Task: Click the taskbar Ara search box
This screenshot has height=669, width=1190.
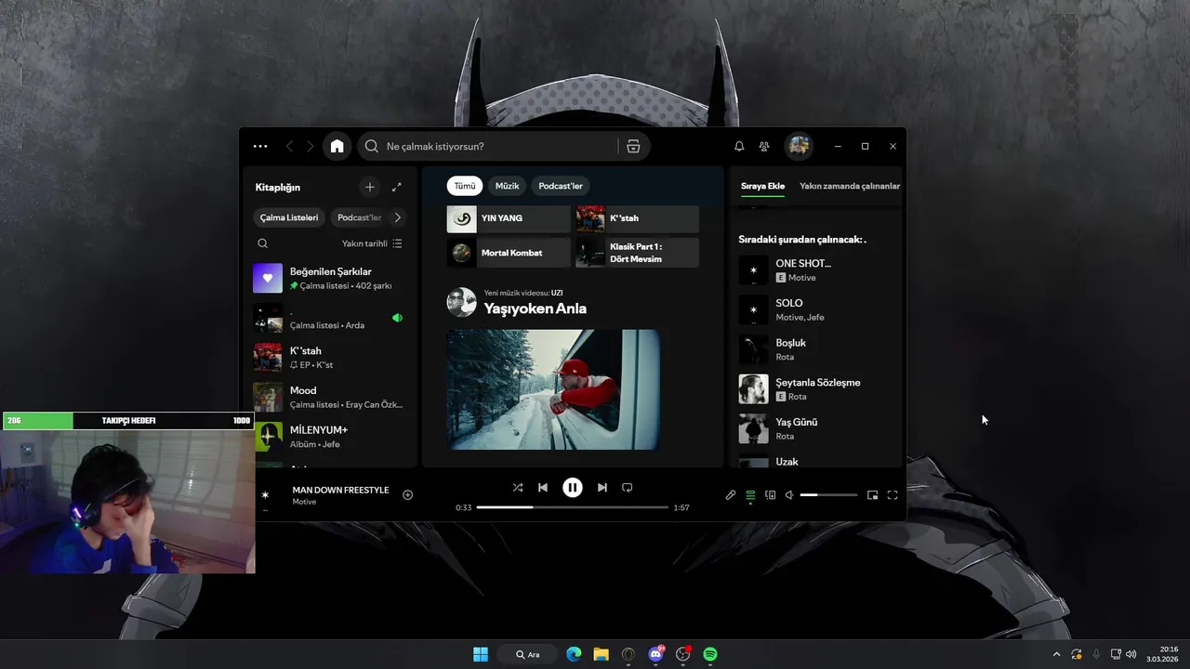Action: (528, 654)
